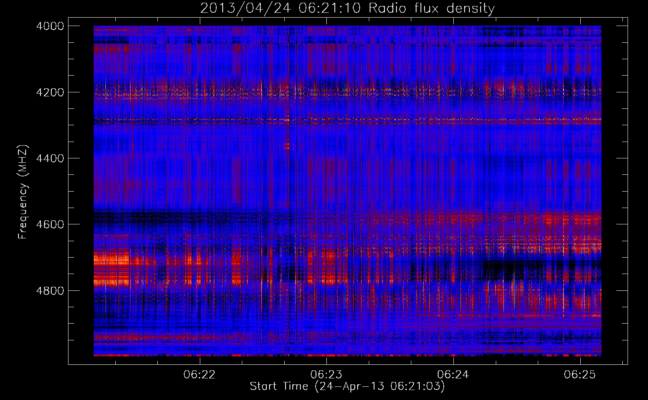648x400 pixels.
Task: Select the 4600 frequency axis label
Action: tap(50, 224)
